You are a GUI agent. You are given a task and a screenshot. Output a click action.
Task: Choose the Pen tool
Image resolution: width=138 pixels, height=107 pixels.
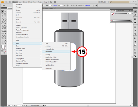[3, 16]
